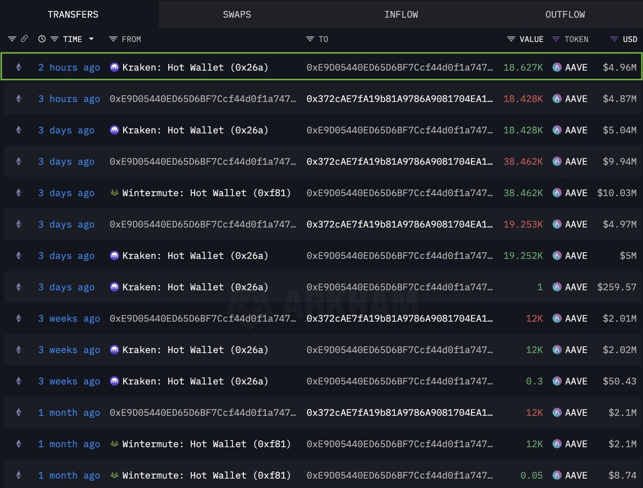Click the 19.253K value

[x=523, y=224]
